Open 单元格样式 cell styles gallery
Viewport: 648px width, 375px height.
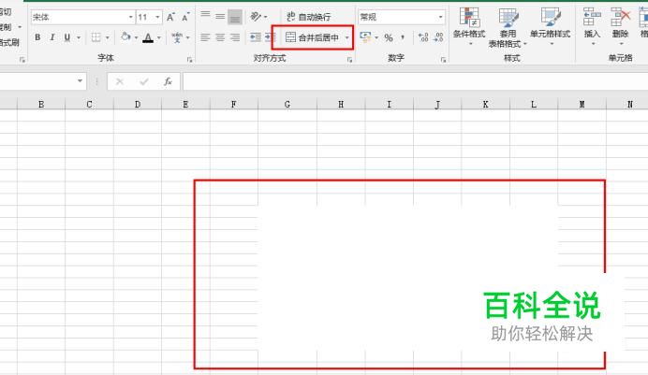point(550,26)
